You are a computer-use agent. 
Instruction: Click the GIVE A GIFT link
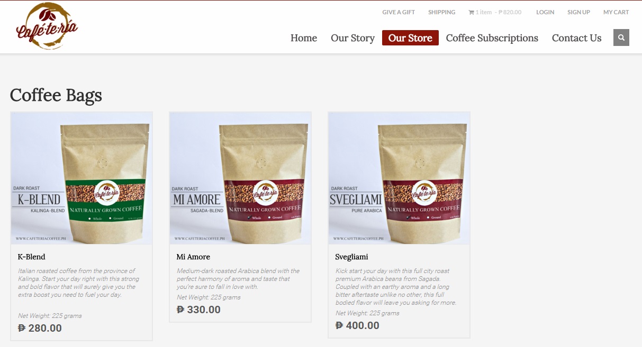click(399, 12)
